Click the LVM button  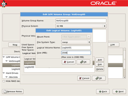pos(113,45)
